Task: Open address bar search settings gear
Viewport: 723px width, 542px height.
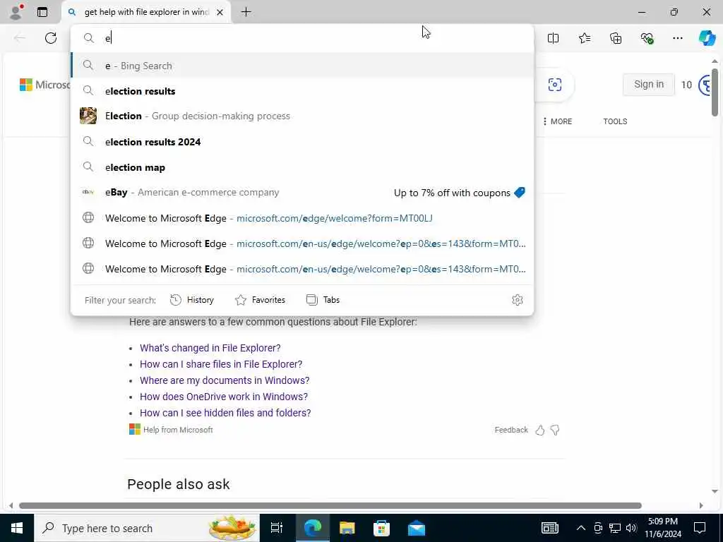Action: click(518, 300)
